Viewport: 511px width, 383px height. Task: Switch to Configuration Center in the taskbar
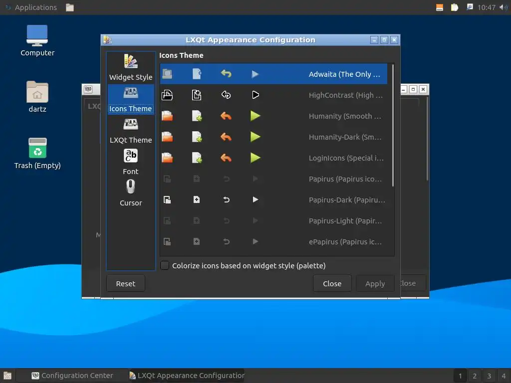click(72, 376)
